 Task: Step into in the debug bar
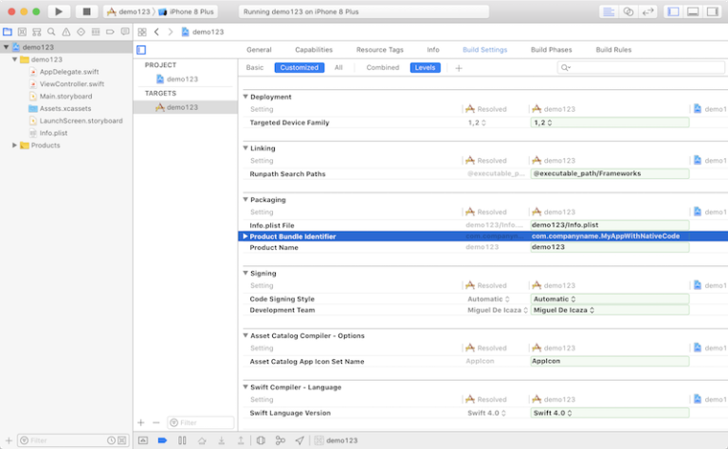point(222,440)
